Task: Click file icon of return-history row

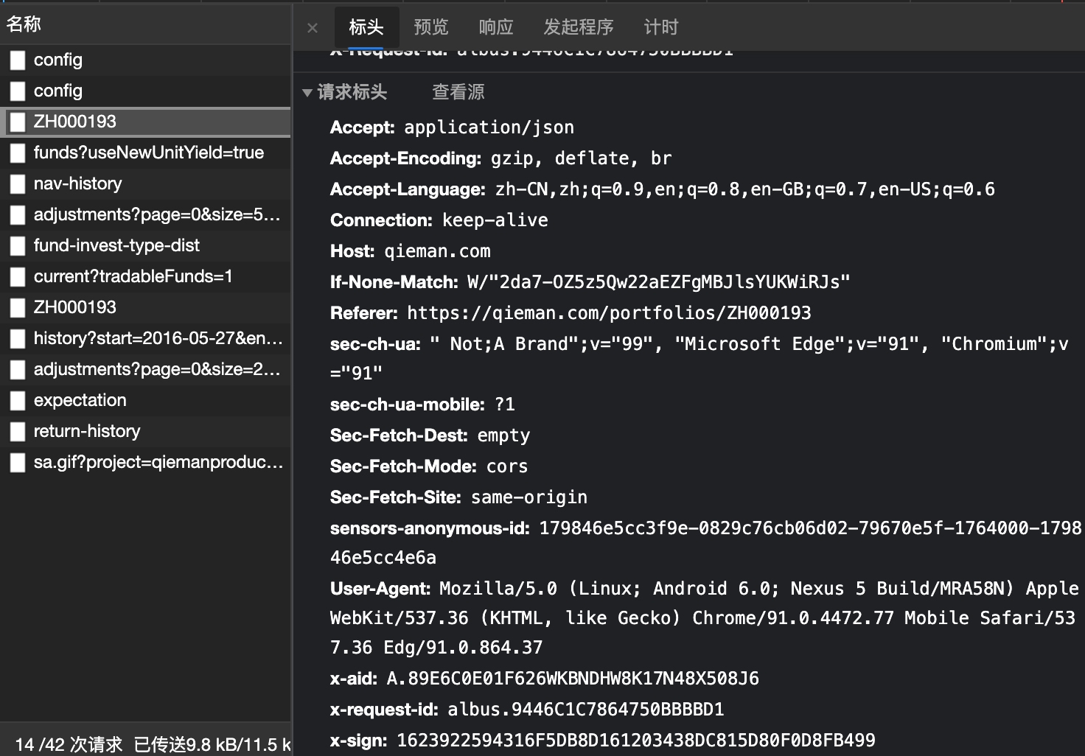Action: [18, 431]
